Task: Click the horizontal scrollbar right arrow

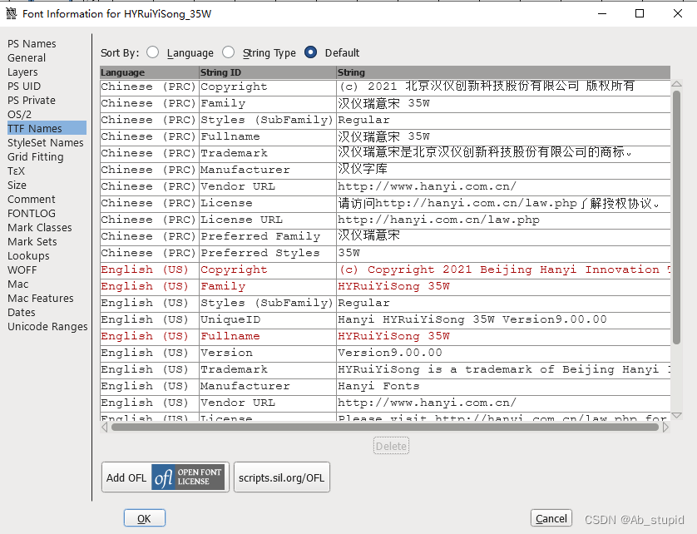Action: click(665, 427)
